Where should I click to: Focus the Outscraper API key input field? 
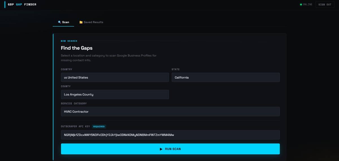pos(170,135)
